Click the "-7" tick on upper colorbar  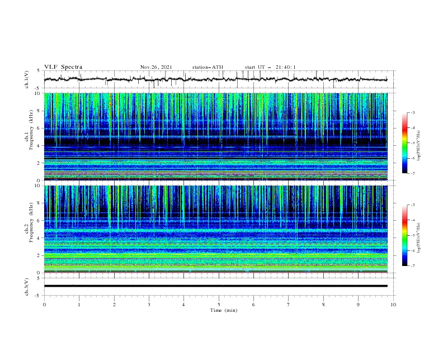coord(412,173)
